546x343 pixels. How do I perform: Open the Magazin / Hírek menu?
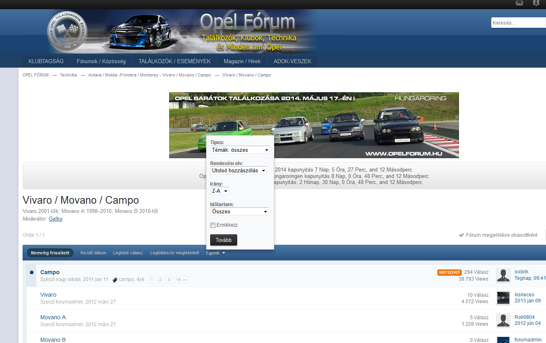tap(242, 61)
